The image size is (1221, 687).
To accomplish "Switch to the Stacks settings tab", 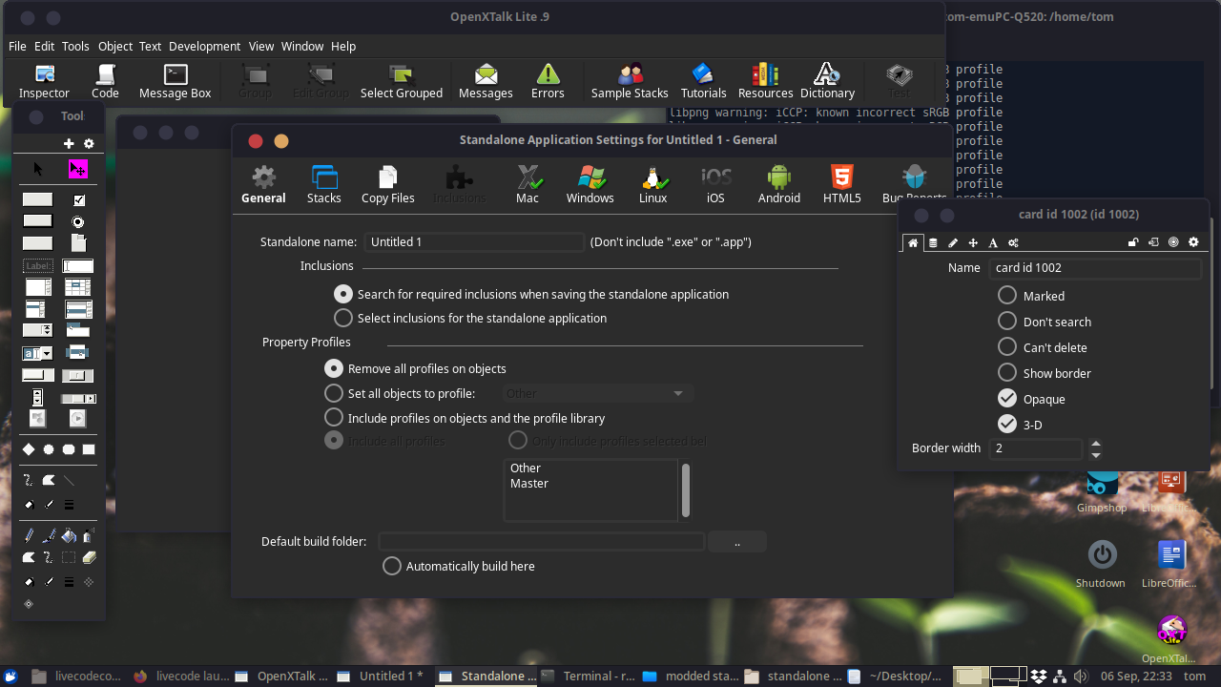I will click(324, 184).
